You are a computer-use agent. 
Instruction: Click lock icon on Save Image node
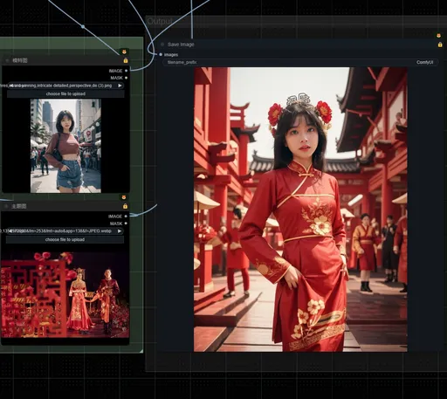pos(440,45)
